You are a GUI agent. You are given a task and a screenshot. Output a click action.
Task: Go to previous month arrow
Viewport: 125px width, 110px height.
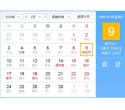pos(26,17)
